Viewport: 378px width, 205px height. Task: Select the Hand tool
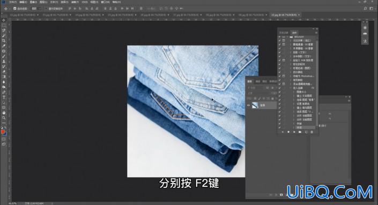point(4,112)
